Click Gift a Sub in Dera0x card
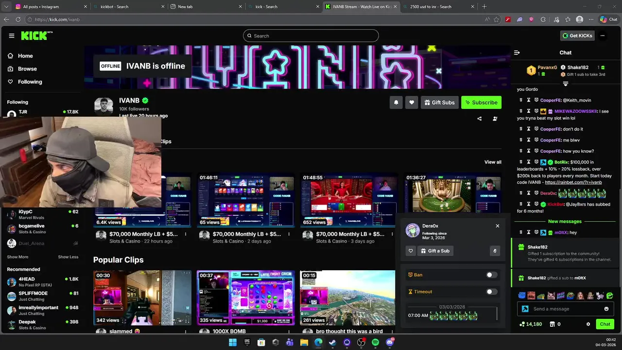Screen dimensions: 622x350 coord(435,251)
